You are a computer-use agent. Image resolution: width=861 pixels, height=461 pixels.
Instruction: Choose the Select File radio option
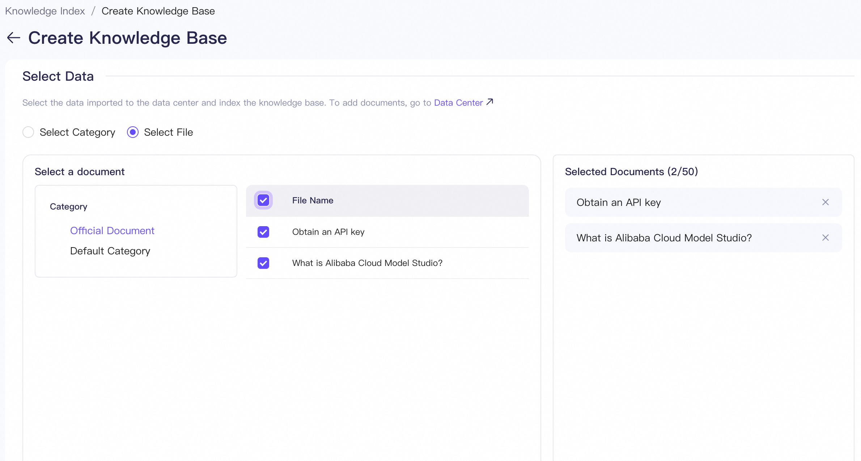tap(133, 132)
